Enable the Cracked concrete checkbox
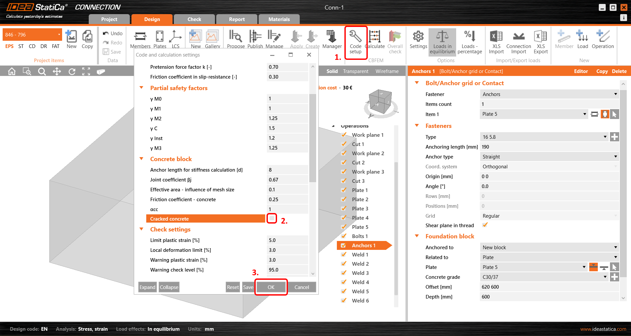 (272, 218)
